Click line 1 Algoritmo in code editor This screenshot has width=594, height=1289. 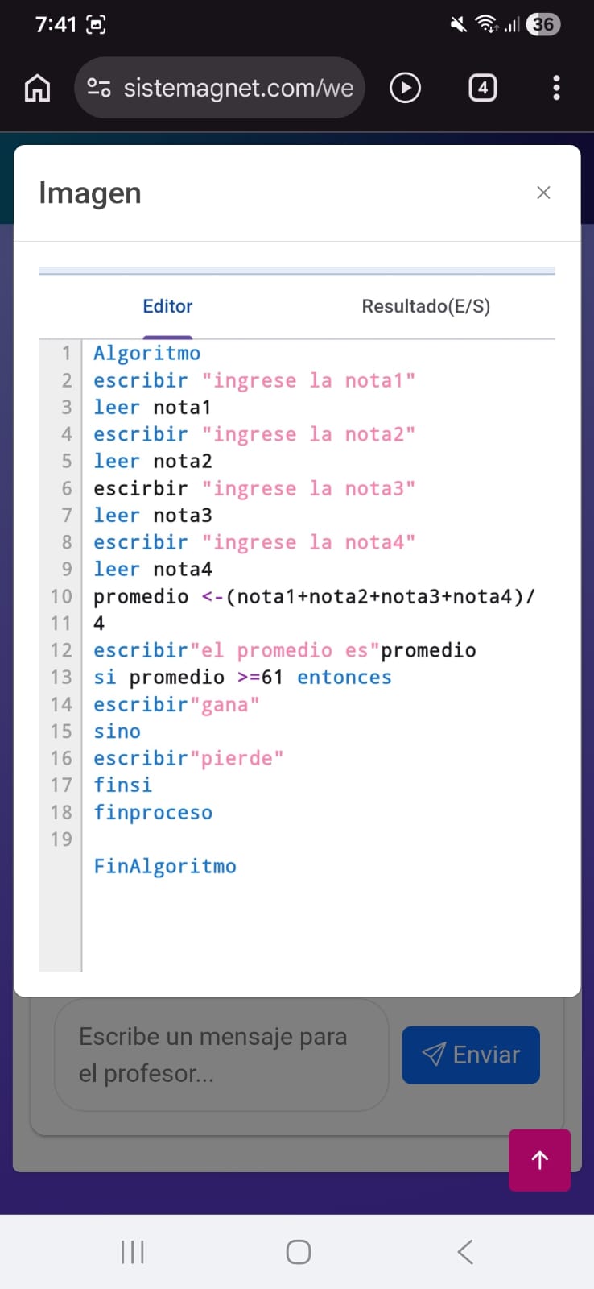click(x=147, y=354)
